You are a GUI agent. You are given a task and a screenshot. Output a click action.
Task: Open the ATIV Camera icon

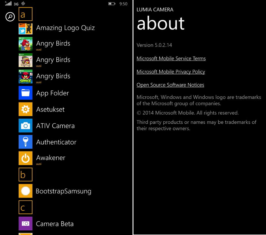pyautogui.click(x=25, y=125)
